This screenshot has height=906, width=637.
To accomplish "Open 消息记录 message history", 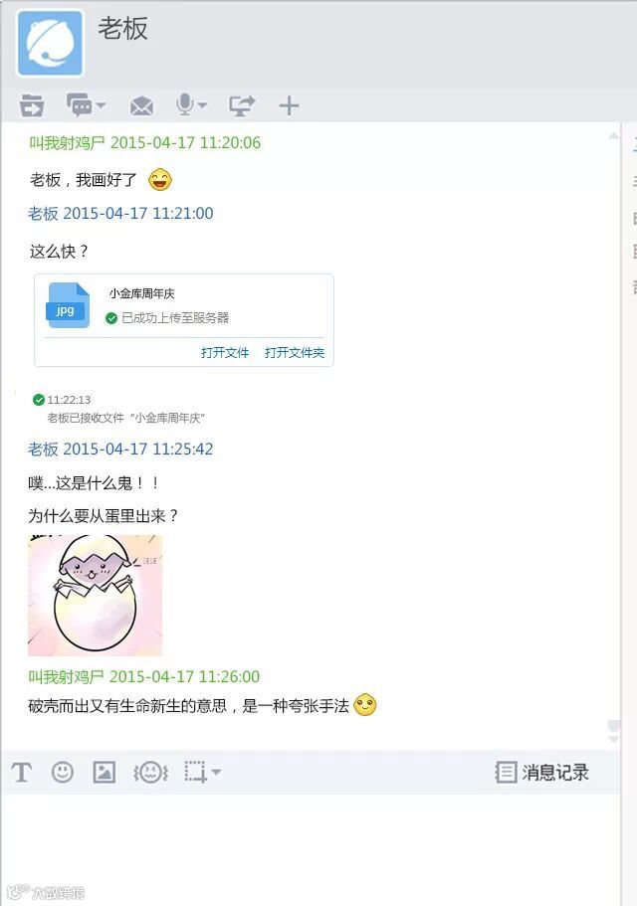I will (x=542, y=772).
